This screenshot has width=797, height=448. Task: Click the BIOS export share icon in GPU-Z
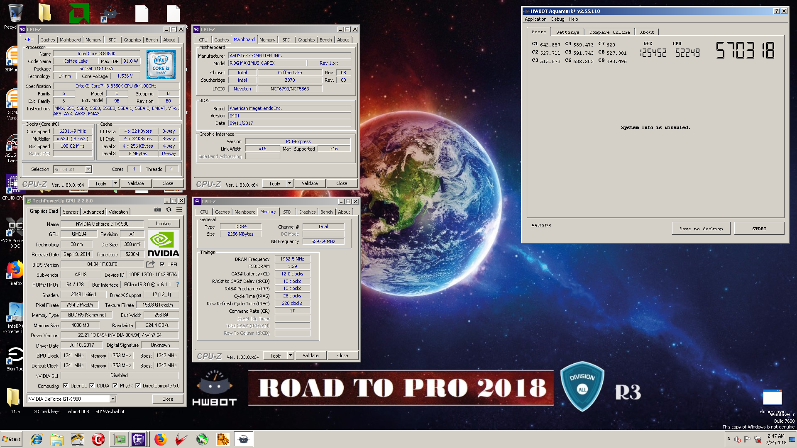click(150, 264)
